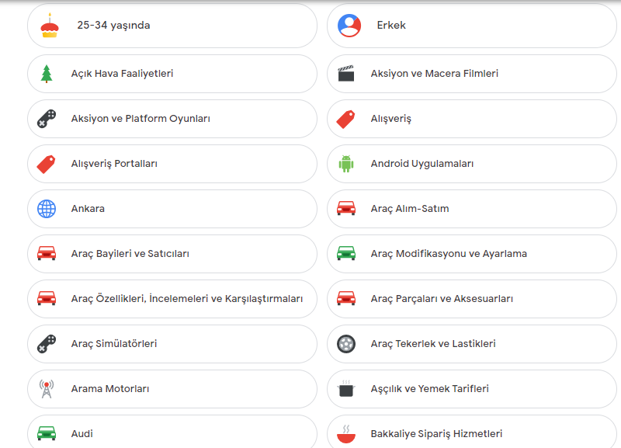Click the cooking pot icon for Aşçılık

click(x=346, y=389)
